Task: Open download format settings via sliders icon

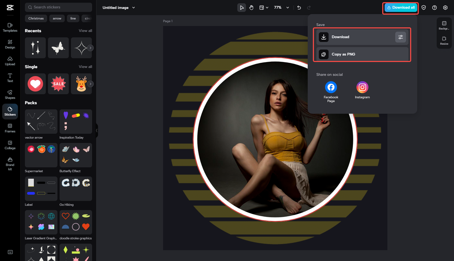Action: pos(400,37)
